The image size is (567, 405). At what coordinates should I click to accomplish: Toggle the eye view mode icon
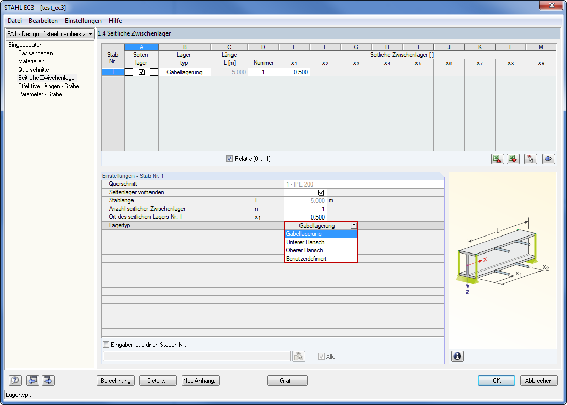[548, 159]
